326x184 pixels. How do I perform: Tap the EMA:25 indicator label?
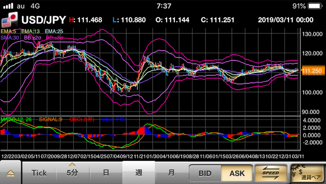[x=54, y=32]
